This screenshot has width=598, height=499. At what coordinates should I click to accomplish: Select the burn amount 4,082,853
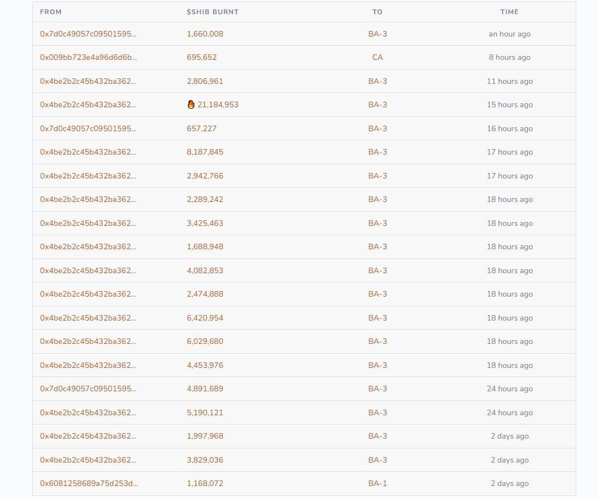[205, 270]
